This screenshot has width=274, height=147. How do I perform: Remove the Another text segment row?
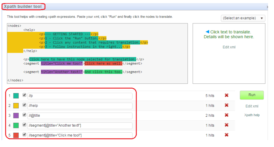(227, 125)
